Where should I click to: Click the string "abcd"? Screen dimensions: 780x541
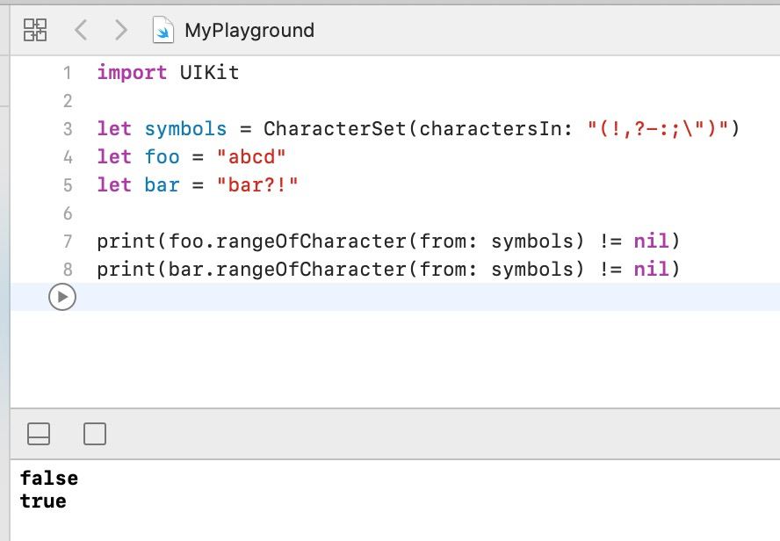coord(251,156)
